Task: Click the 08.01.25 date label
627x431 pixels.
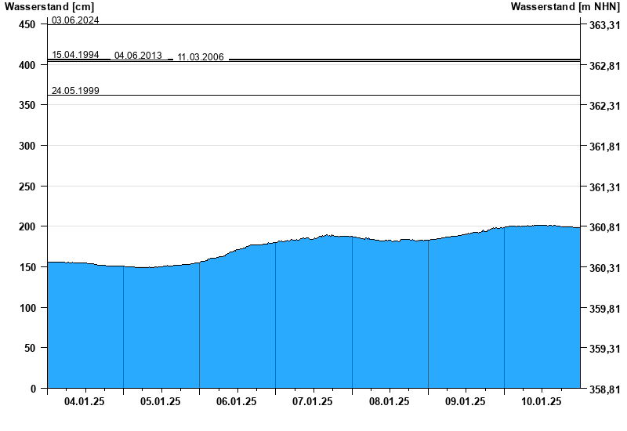Action: (390, 401)
